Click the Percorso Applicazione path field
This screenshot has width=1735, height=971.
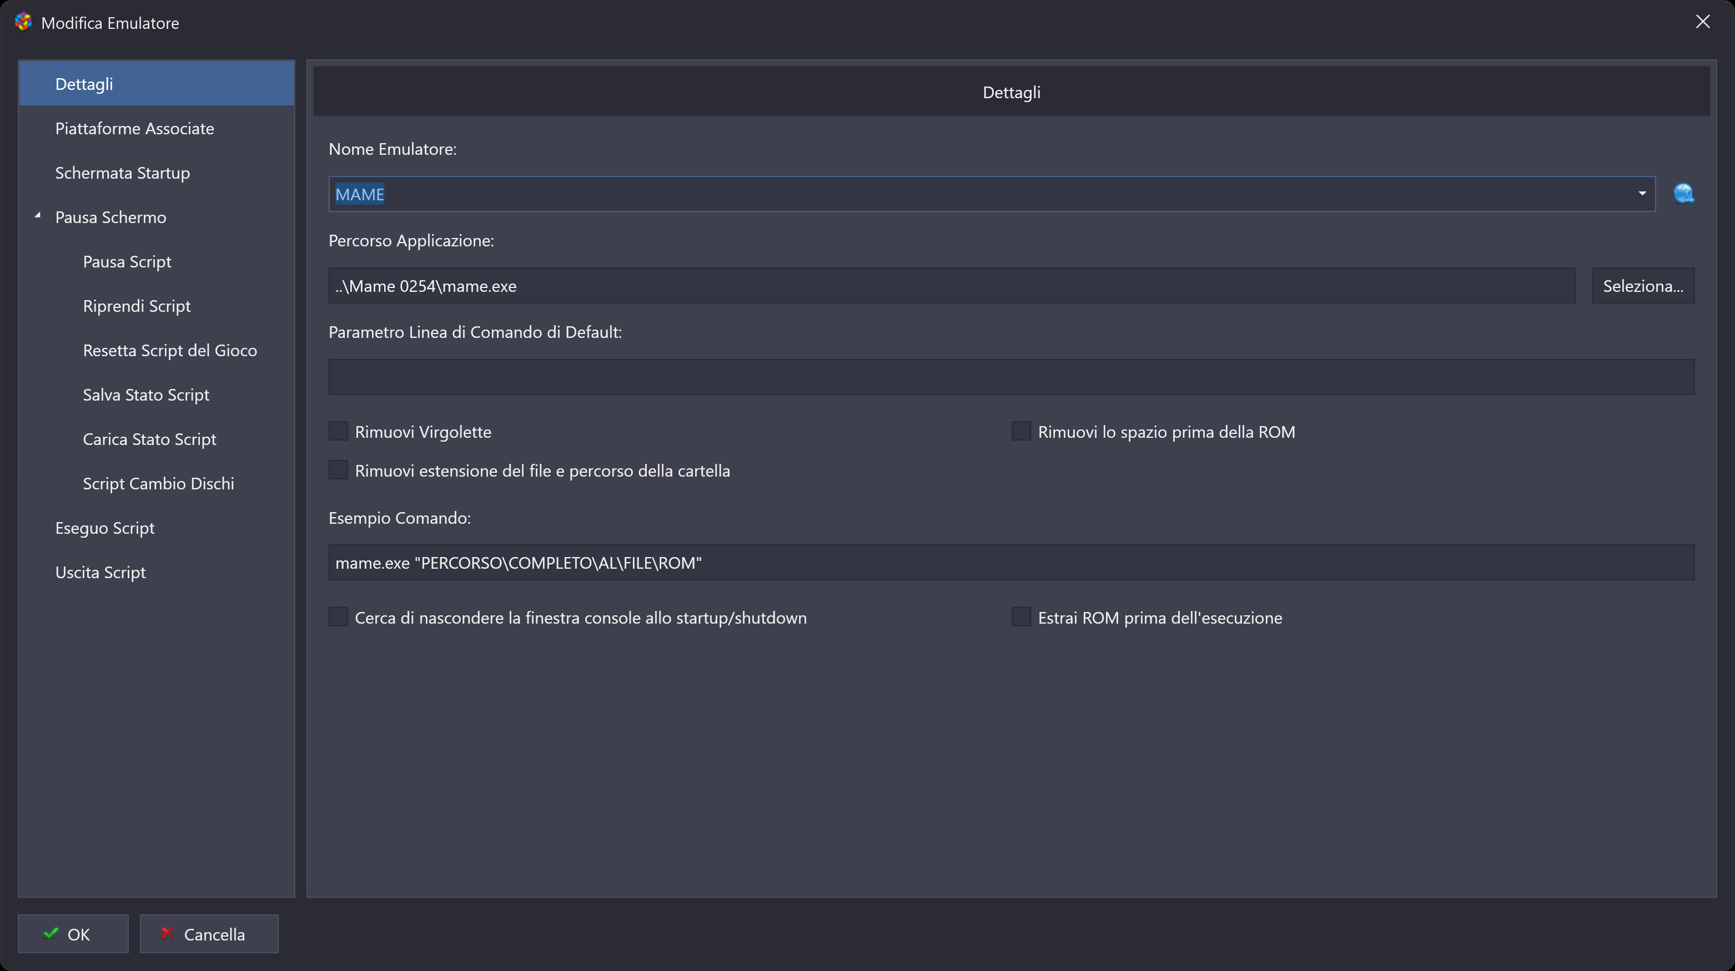pyautogui.click(x=951, y=286)
